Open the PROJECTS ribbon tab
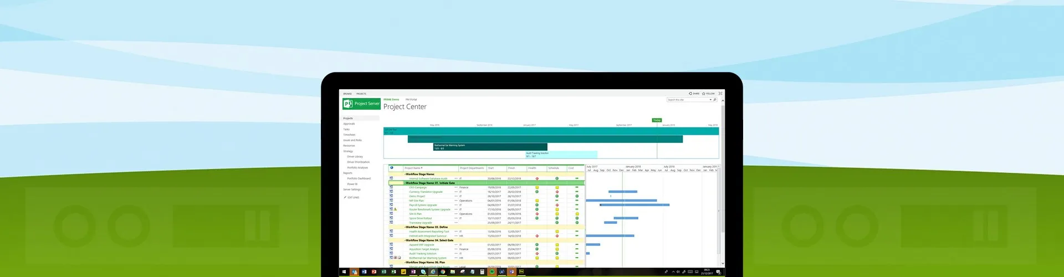This screenshot has width=1064, height=277. click(361, 94)
